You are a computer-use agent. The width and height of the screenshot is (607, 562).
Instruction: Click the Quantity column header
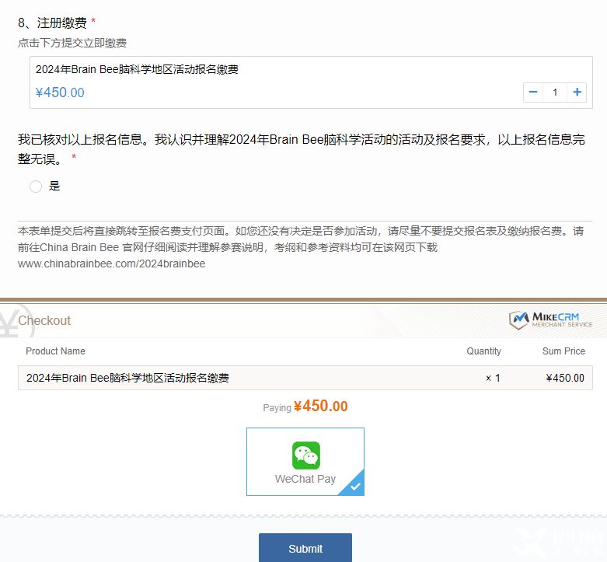coord(483,351)
